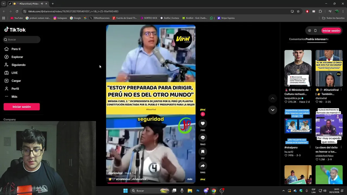Open the DiarioViral sound disc icon
Image resolution: width=347 pixels, height=195 pixels.
(x=203, y=179)
